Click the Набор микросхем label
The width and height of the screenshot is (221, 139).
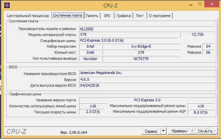pos(61,46)
